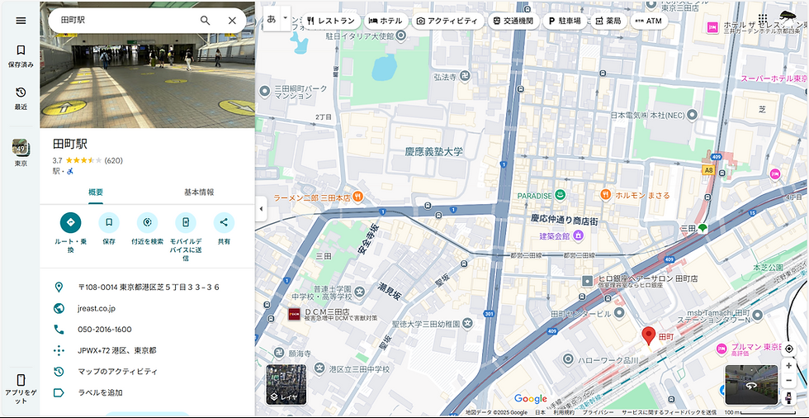This screenshot has height=418, width=809.
Task: Click the Street View pegman icon
Action: click(789, 398)
